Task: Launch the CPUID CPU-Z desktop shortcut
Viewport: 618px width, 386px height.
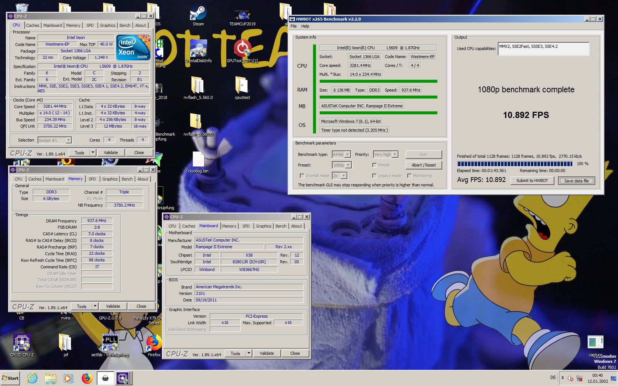Action: tap(22, 344)
